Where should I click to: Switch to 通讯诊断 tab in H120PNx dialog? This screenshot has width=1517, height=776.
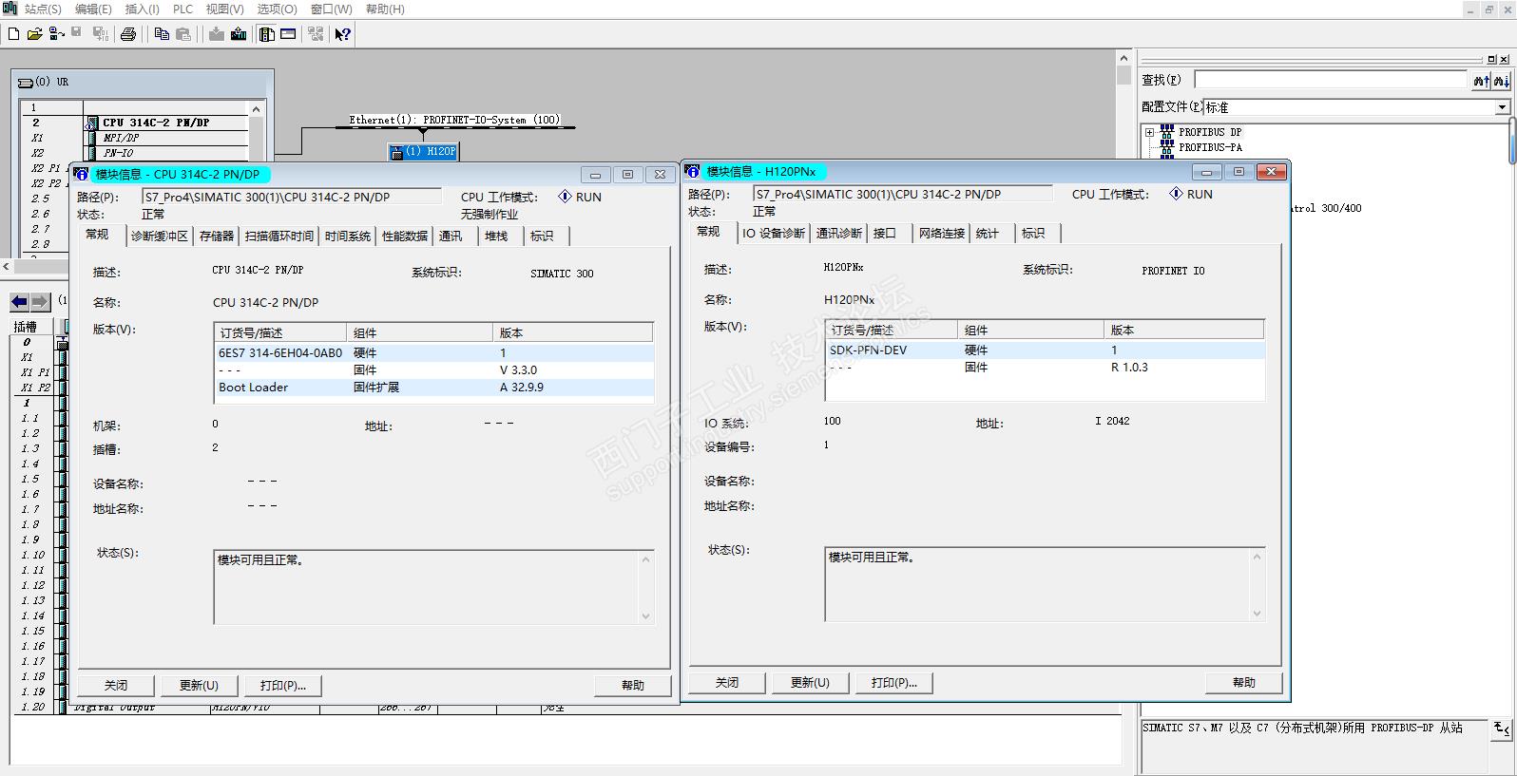[x=839, y=234]
